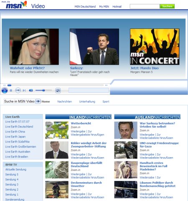The height and width of the screenshot is (201, 188).
Task: Open the Hotmail link
Action: pyautogui.click(x=117, y=7)
